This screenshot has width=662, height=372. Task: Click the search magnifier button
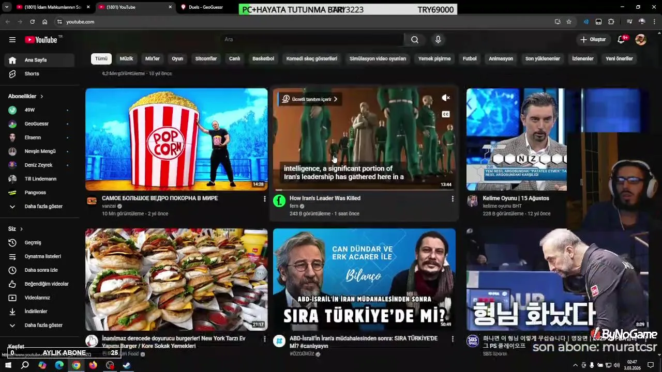(x=415, y=40)
